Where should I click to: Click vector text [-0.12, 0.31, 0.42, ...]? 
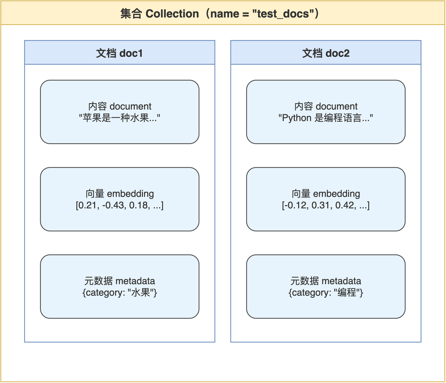click(x=326, y=205)
